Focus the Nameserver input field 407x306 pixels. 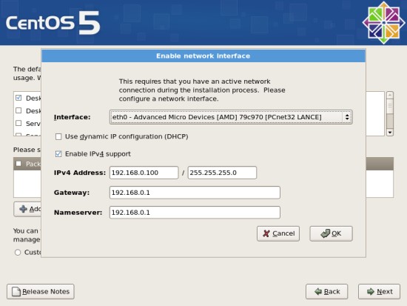[195, 213]
